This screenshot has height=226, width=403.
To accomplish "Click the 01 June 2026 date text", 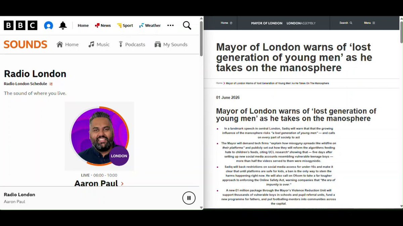I will click(228, 97).
